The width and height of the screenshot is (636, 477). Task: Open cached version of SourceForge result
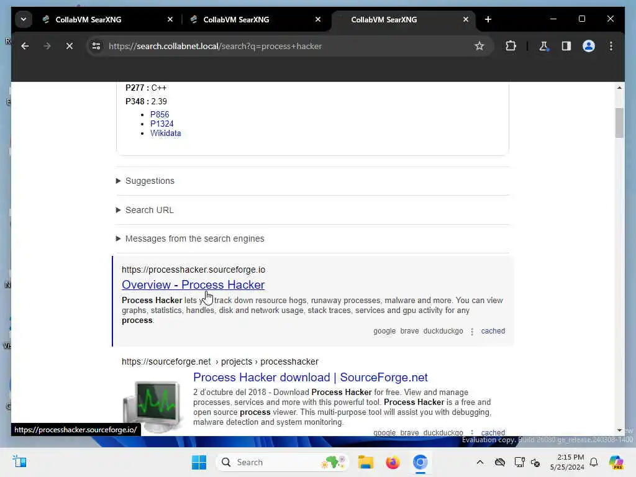(493, 432)
